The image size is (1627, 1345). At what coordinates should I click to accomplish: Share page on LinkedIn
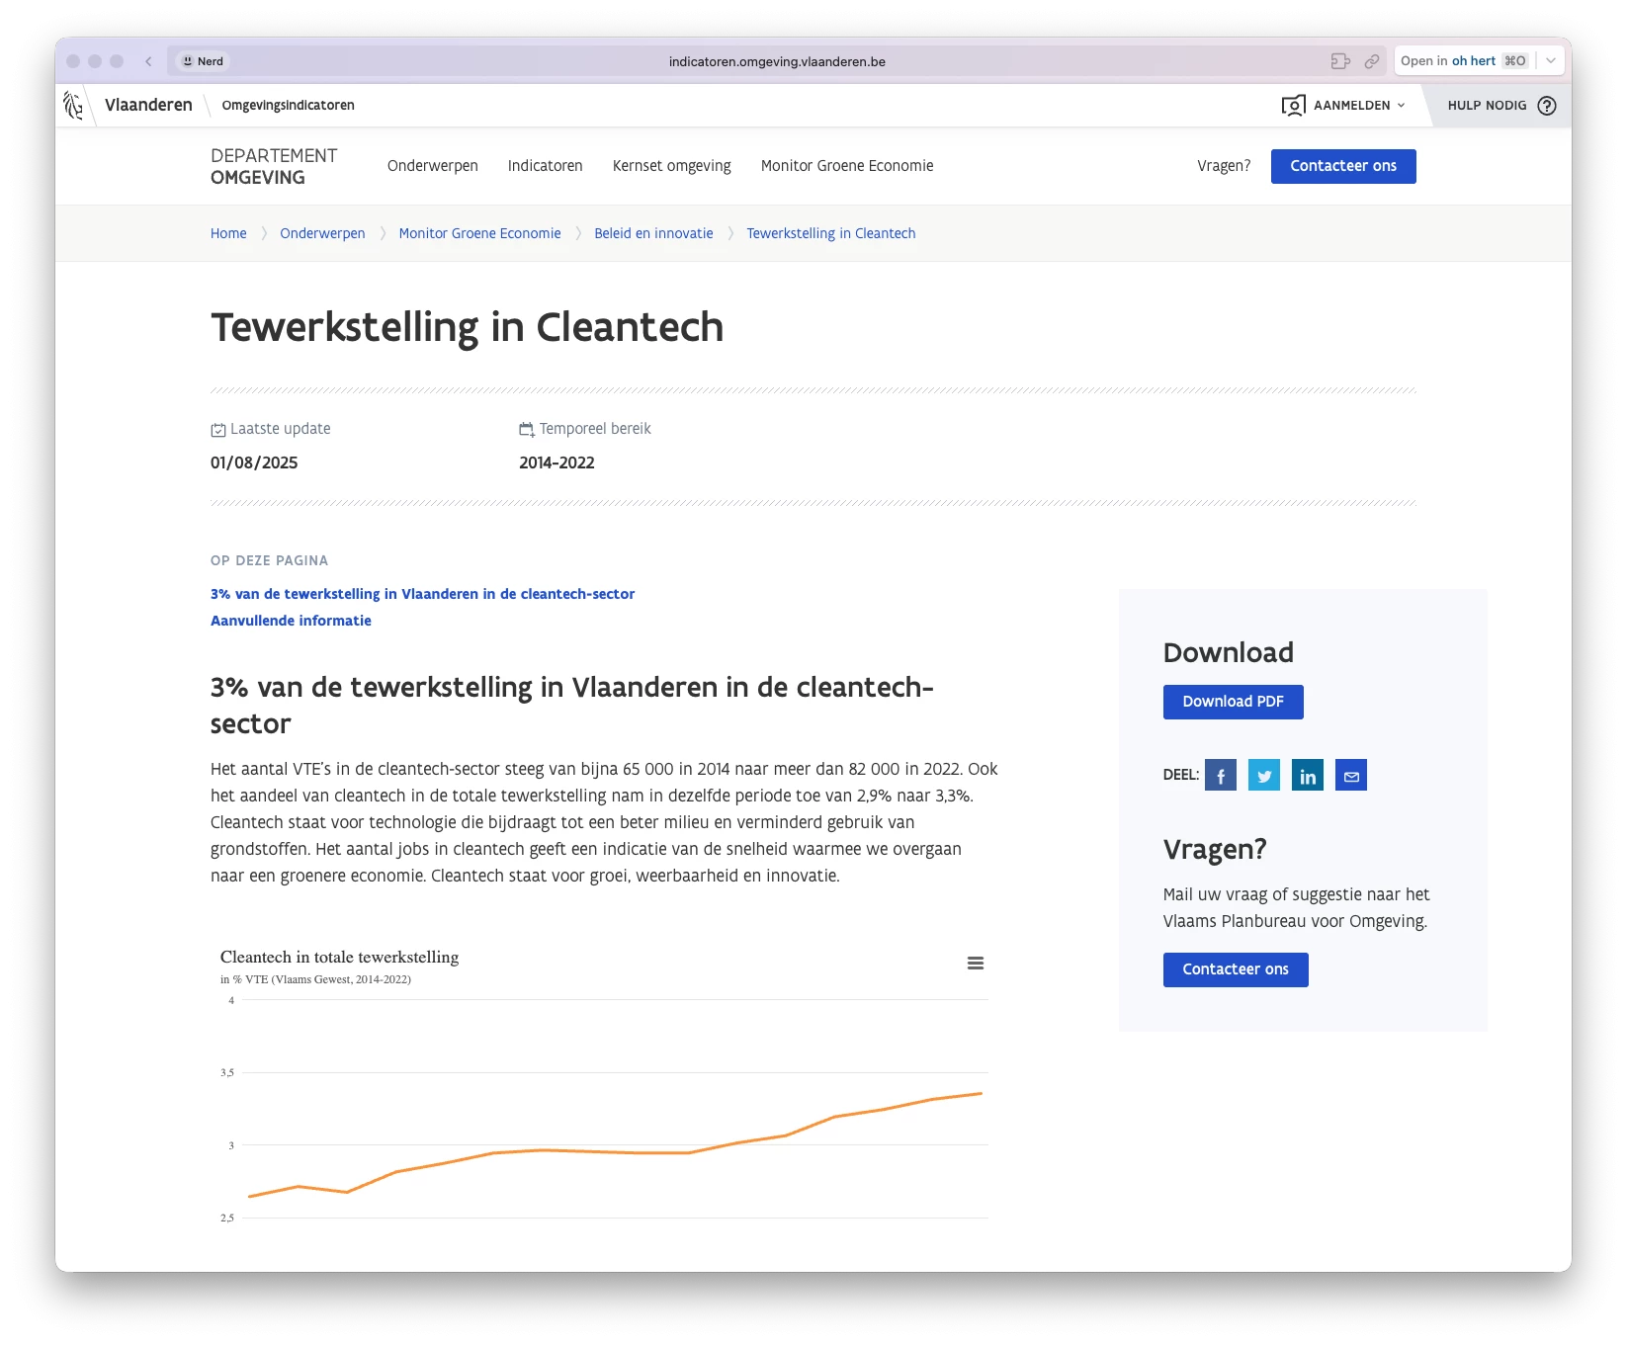coord(1308,776)
